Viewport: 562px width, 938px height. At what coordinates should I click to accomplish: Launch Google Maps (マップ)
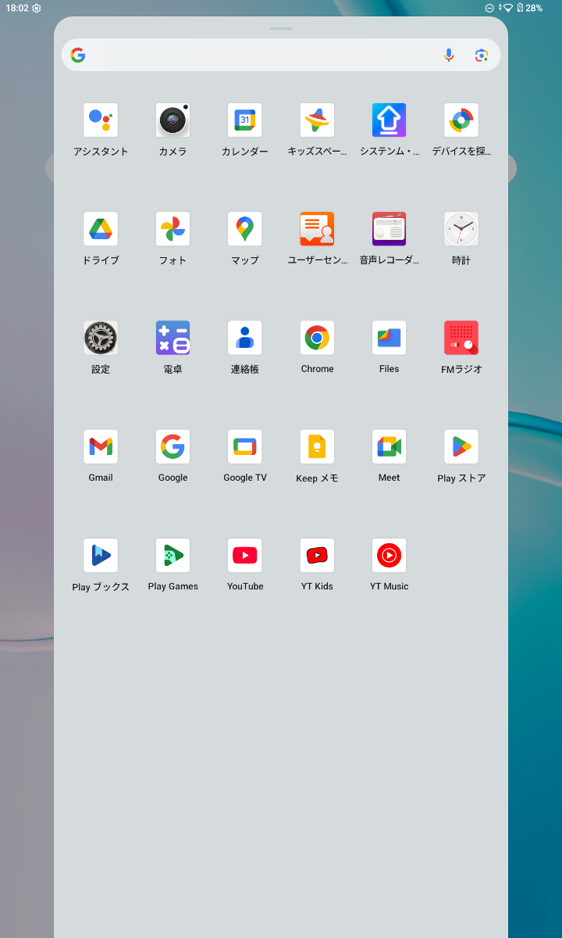coord(245,229)
